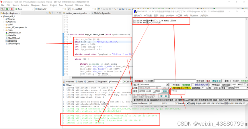Switch to the Properties tab

pos(101,82)
